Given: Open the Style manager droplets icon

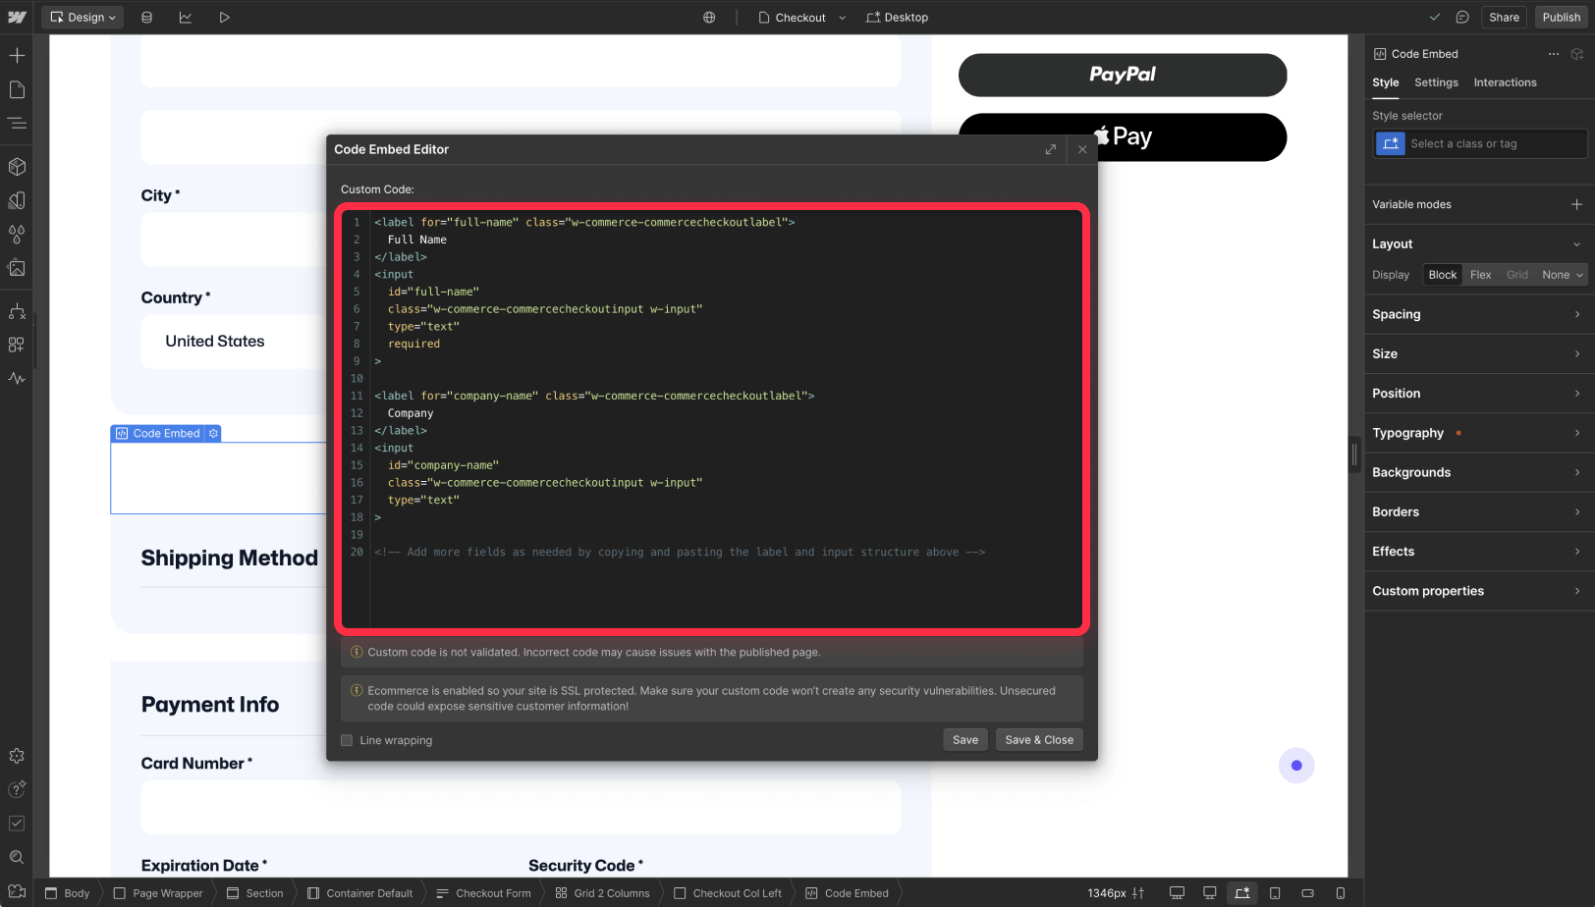Looking at the screenshot, I should click(x=17, y=234).
